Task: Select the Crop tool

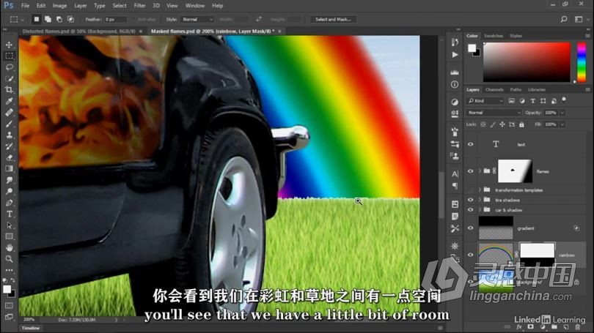Action: pyautogui.click(x=9, y=89)
